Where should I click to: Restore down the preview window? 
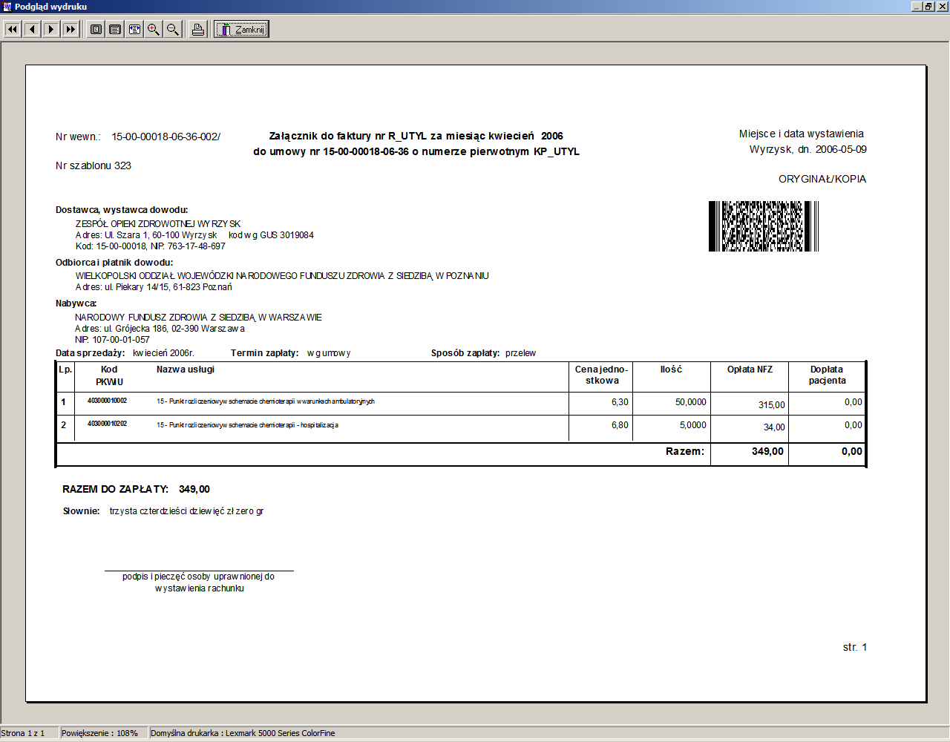[928, 7]
